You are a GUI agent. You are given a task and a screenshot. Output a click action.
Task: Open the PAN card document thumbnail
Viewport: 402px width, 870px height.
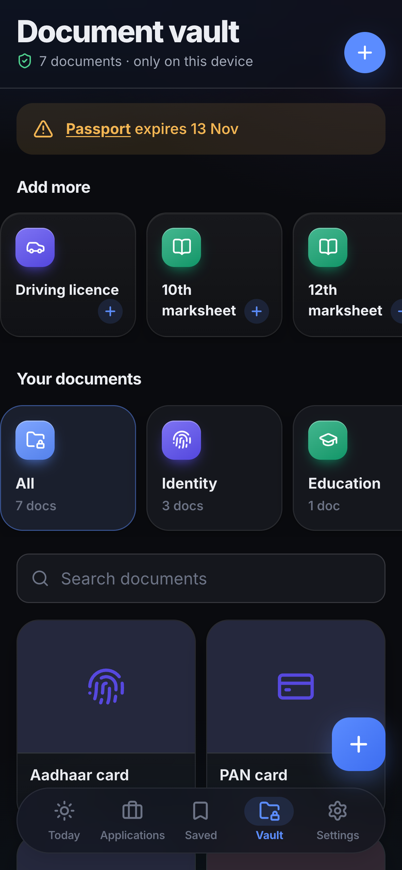(x=296, y=687)
